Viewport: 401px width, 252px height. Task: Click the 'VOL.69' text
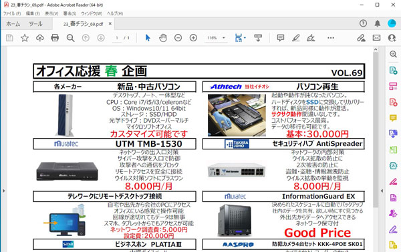tap(347, 73)
